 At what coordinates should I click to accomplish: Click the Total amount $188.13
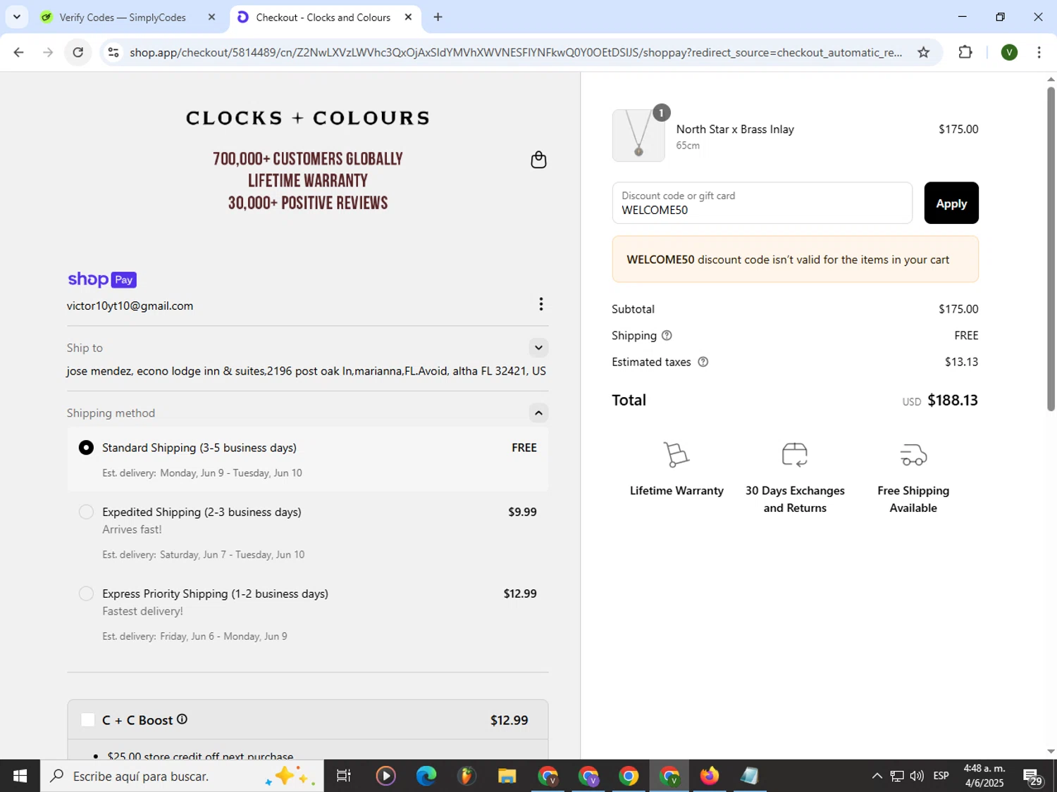tap(953, 401)
